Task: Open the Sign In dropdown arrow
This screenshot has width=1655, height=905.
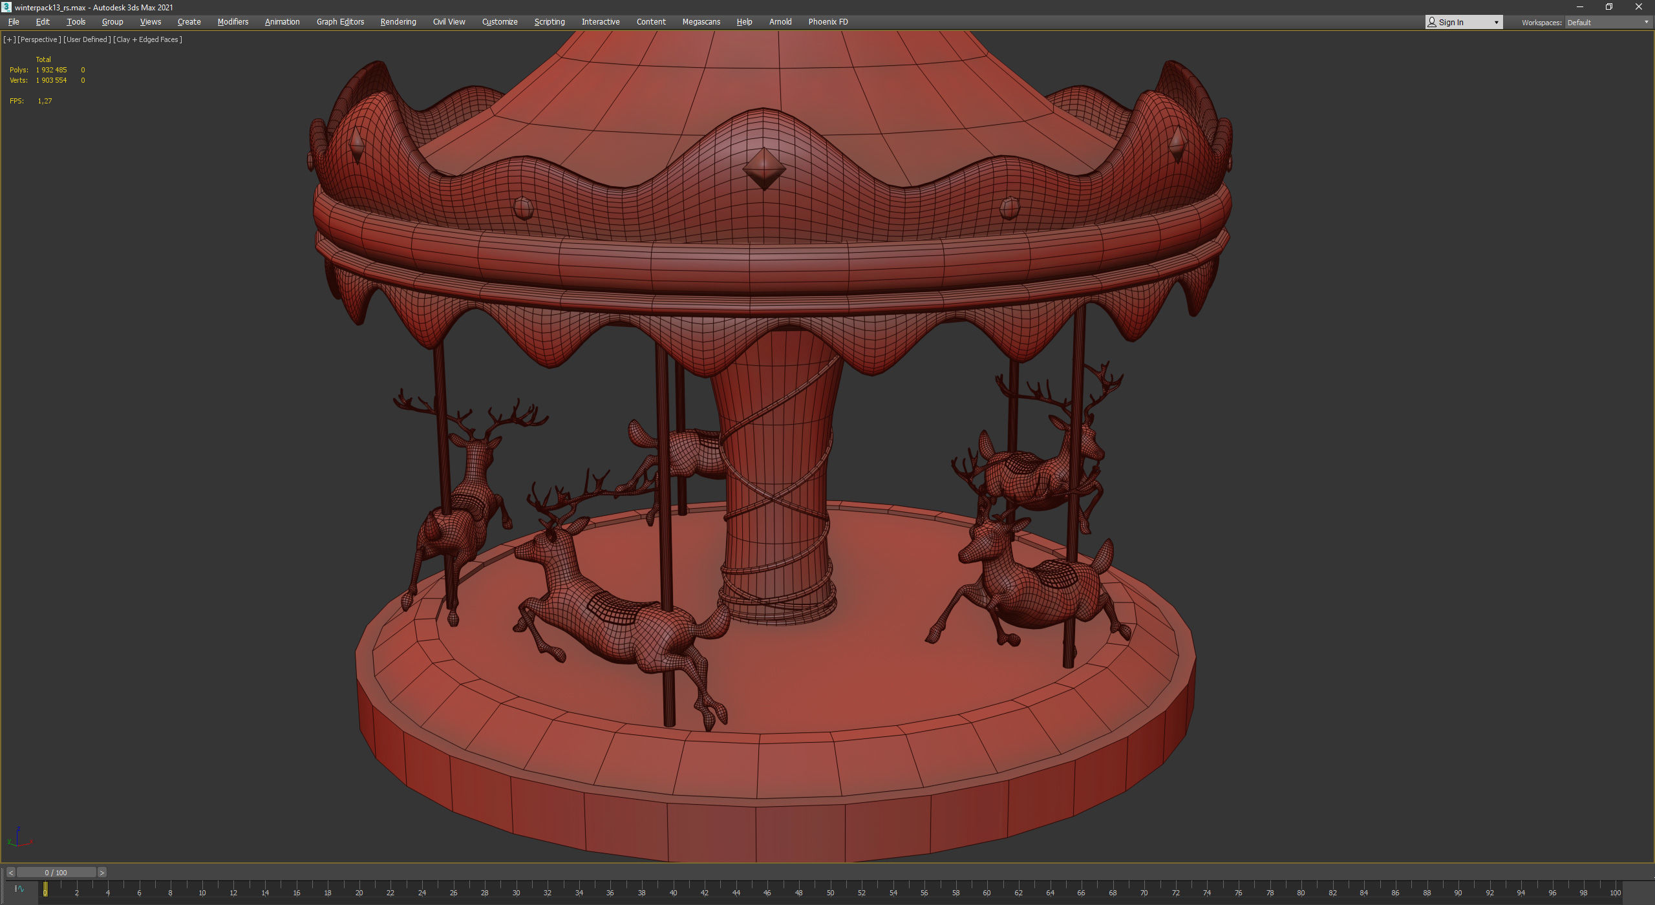Action: pos(1496,23)
